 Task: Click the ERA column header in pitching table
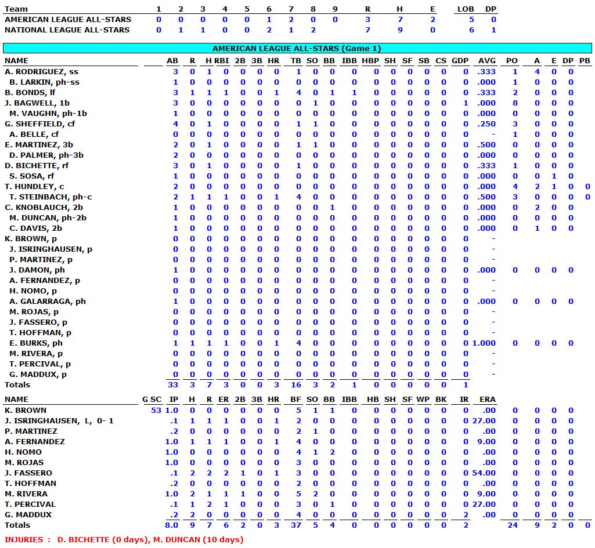pos(488,400)
